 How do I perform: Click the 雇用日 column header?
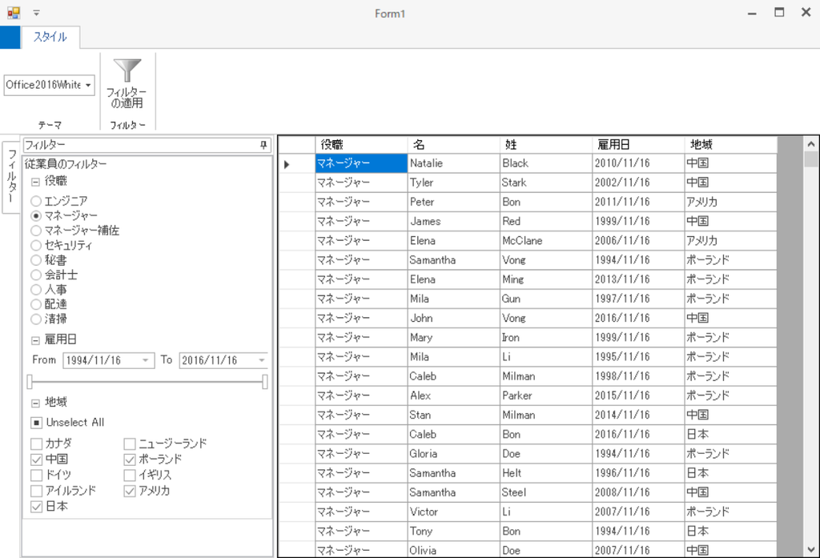pos(638,145)
